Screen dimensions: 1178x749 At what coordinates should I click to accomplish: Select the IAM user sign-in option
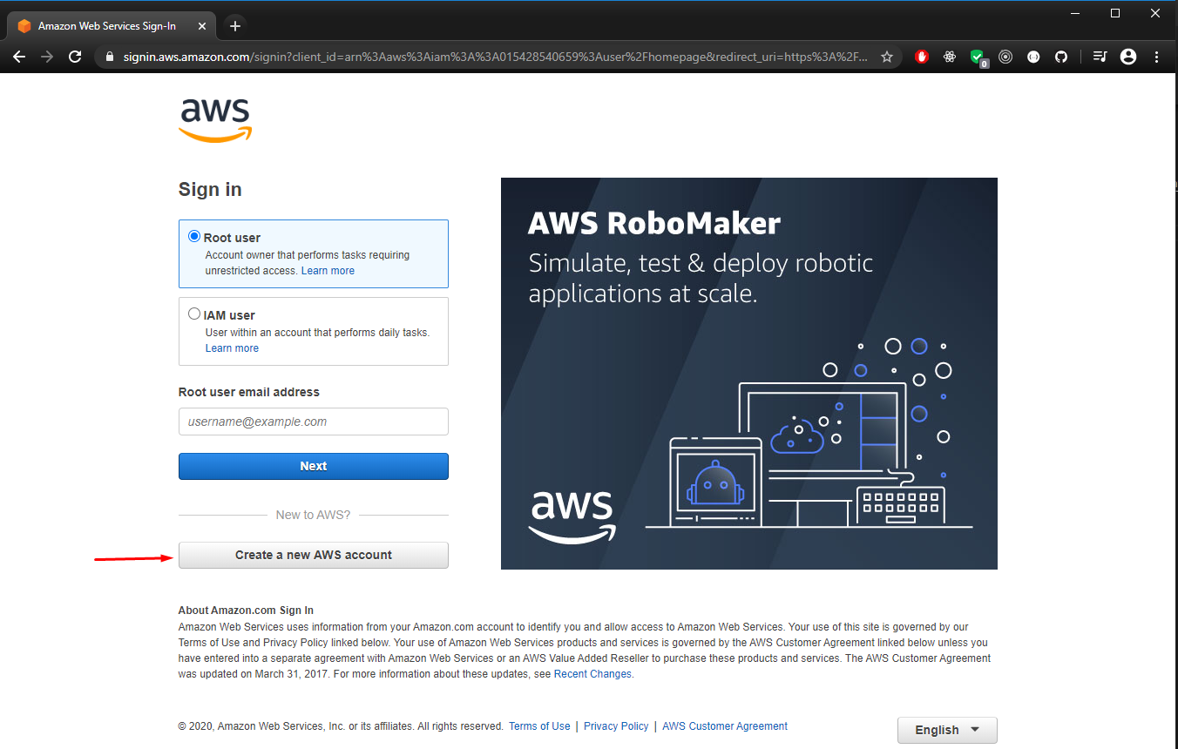tap(194, 313)
